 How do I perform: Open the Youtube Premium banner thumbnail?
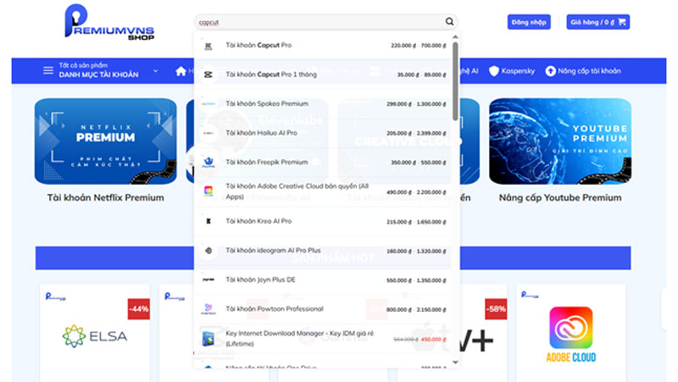coord(559,141)
